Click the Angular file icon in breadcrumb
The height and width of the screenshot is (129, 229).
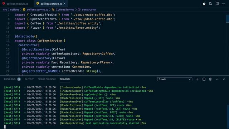pos(24,10)
